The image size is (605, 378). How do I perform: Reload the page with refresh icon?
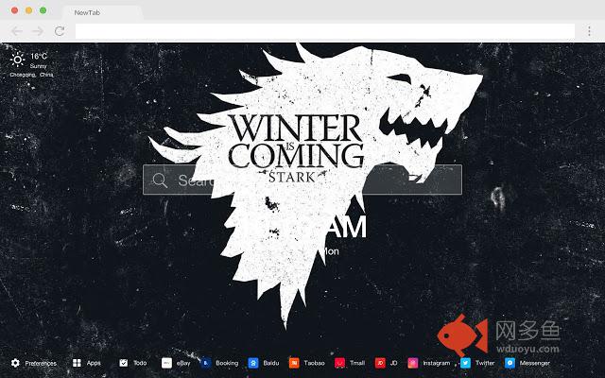coord(60,31)
